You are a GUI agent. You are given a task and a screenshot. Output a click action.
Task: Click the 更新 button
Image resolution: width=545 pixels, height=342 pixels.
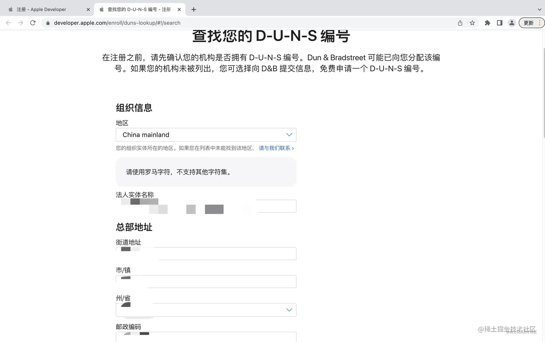pos(528,23)
